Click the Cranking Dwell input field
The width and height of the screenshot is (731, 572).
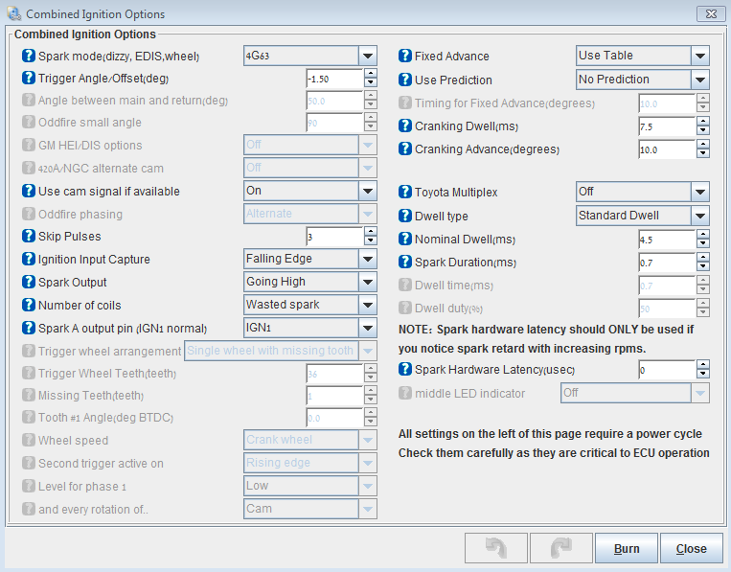(x=668, y=126)
